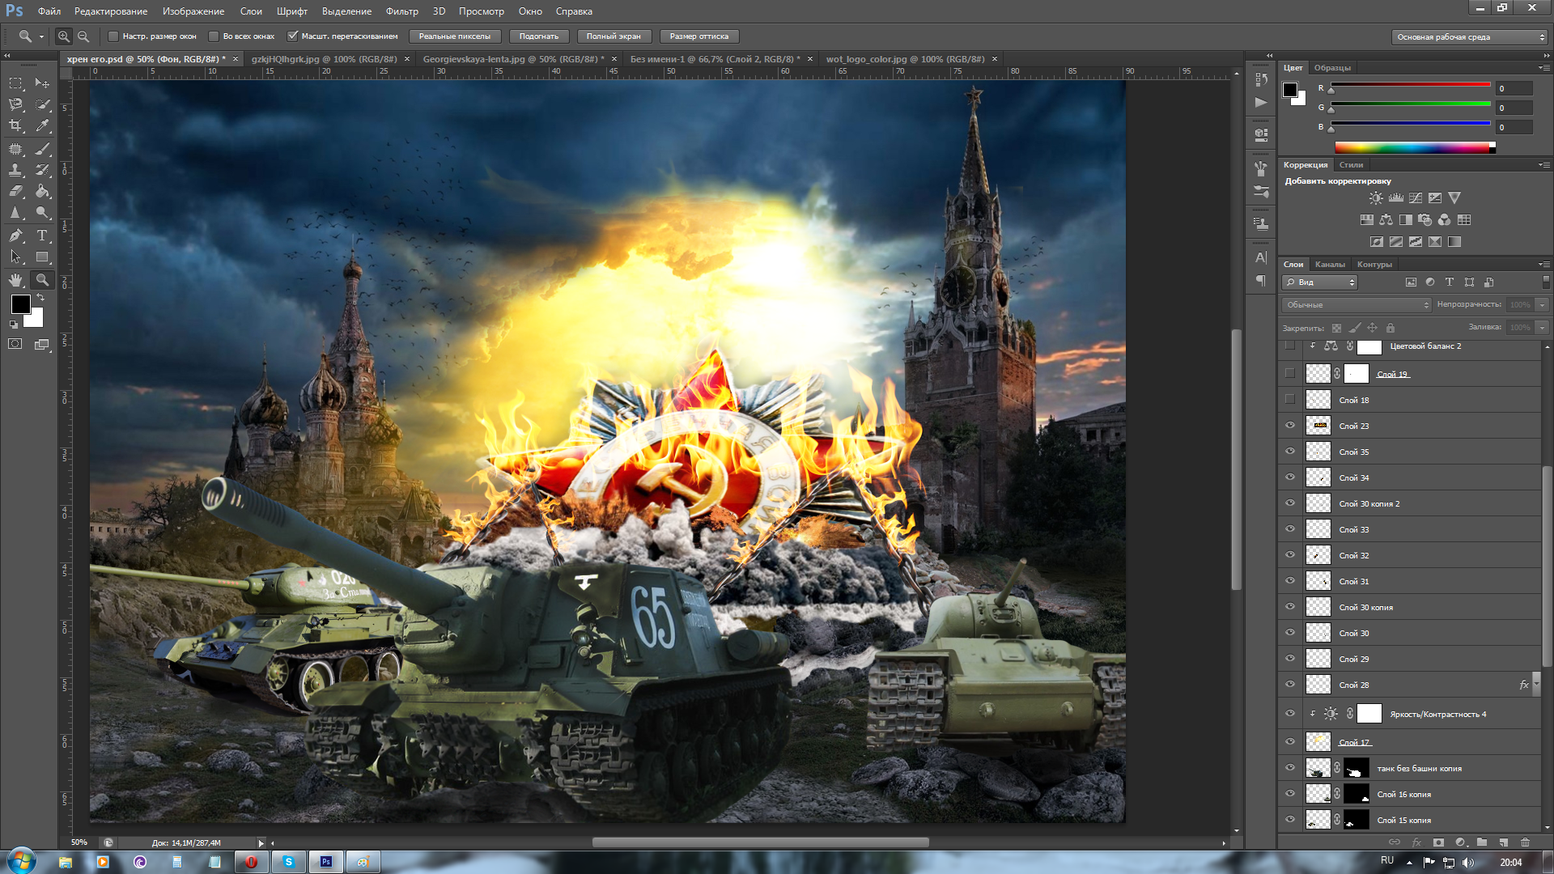Switch to the Каналы tab
The image size is (1554, 874).
(x=1330, y=265)
